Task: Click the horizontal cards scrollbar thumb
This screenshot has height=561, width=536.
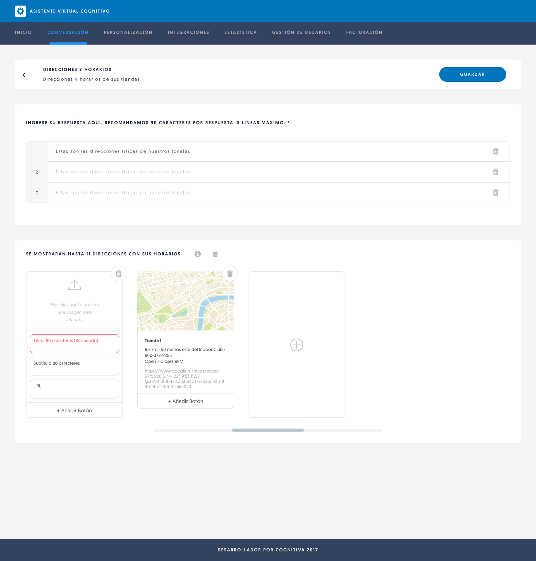Action: pos(268,430)
